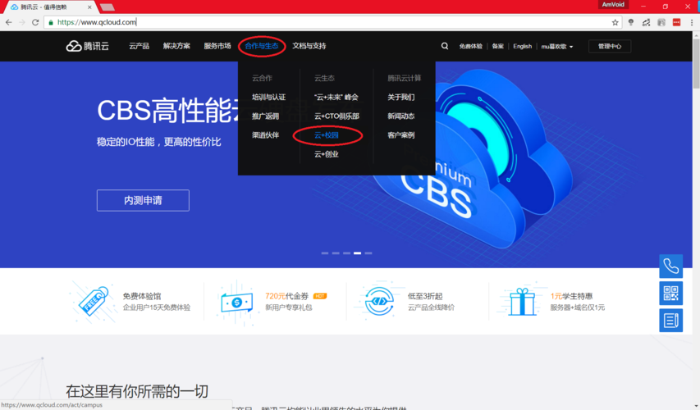Open the QR code floating icon
Screen dimensions: 700x410
pos(671,293)
